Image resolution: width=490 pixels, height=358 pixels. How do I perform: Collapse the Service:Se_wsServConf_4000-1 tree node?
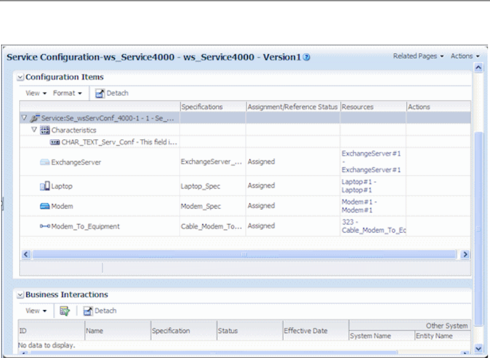pyautogui.click(x=24, y=118)
